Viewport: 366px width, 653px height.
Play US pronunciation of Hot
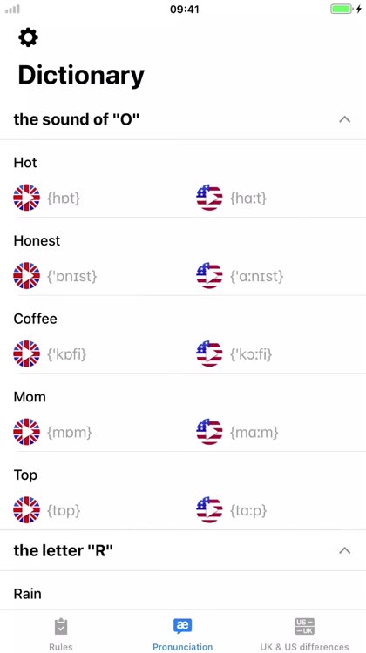(x=209, y=198)
